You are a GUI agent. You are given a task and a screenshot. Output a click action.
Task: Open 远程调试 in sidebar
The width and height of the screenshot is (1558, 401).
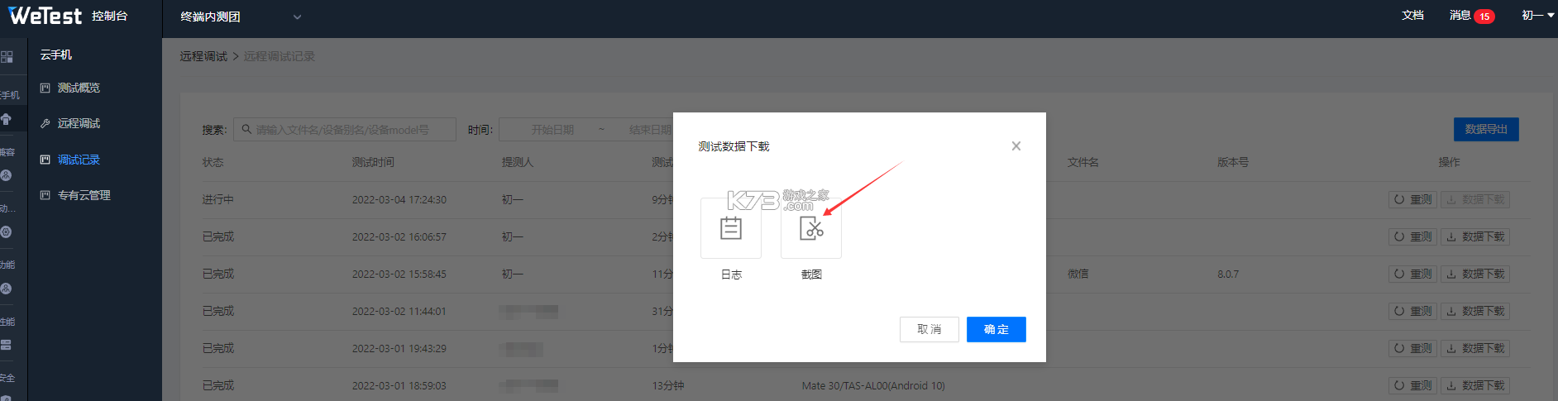coord(79,123)
